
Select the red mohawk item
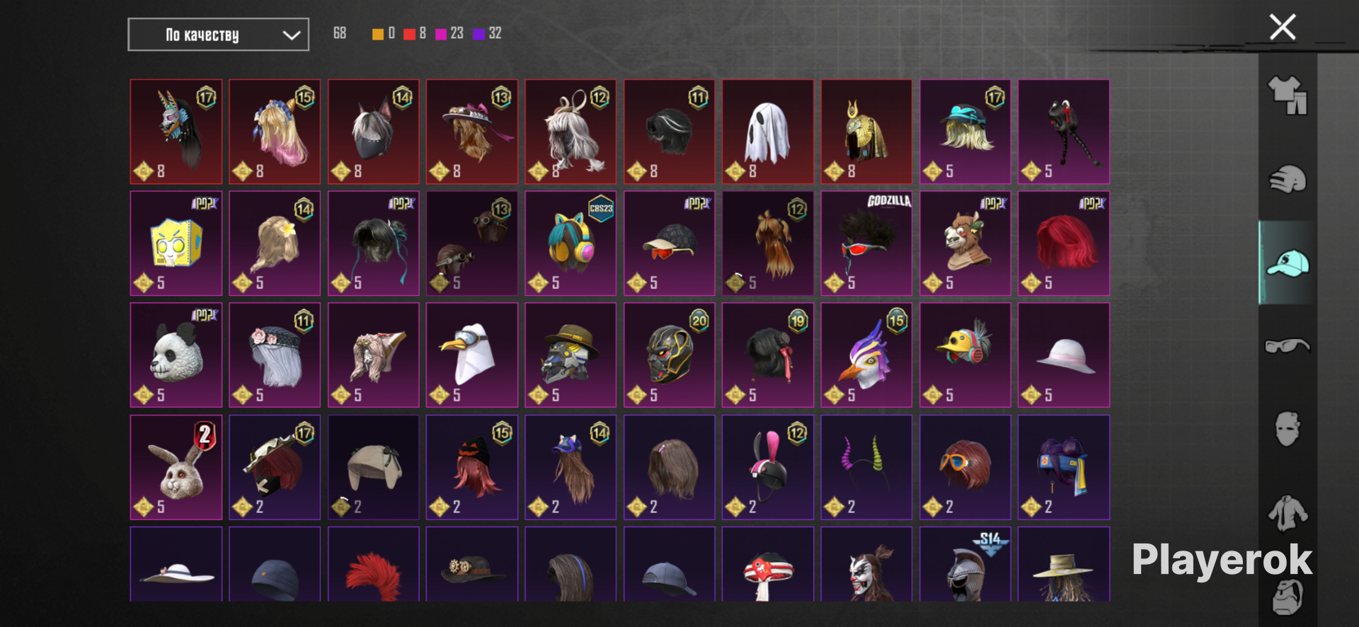[374, 565]
